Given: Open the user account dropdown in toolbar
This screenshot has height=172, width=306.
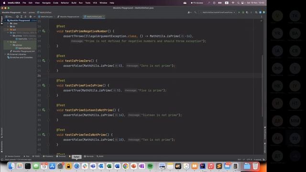Looking at the screenshot, I should pyautogui.click(x=189, y=12).
